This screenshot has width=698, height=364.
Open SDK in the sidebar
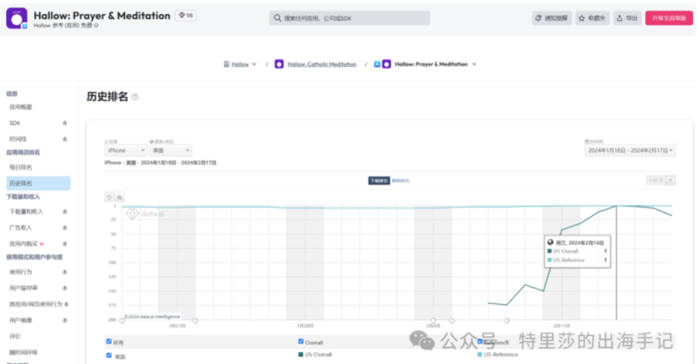tap(15, 123)
